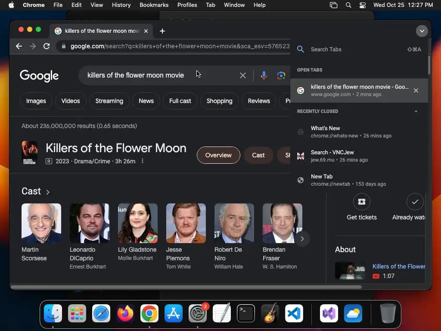Launch Safari from the Dock
441x331 pixels.
[101, 313]
